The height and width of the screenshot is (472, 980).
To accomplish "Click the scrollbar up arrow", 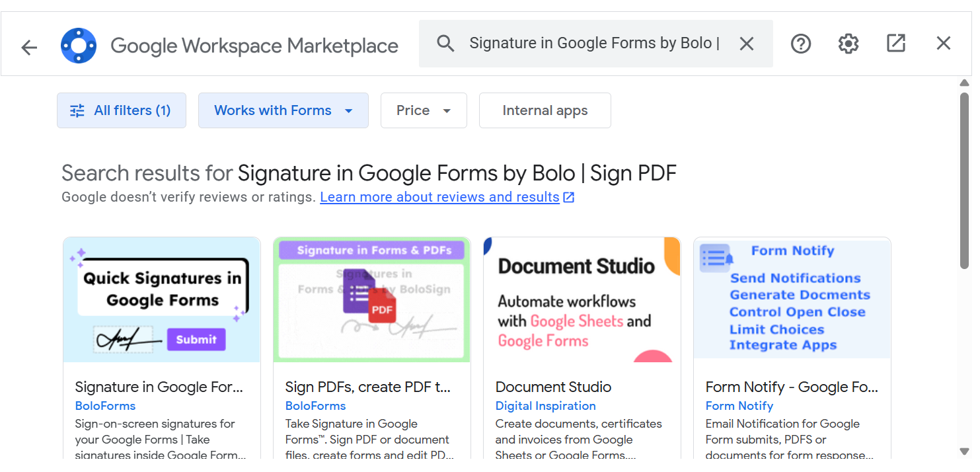I will pos(964,83).
